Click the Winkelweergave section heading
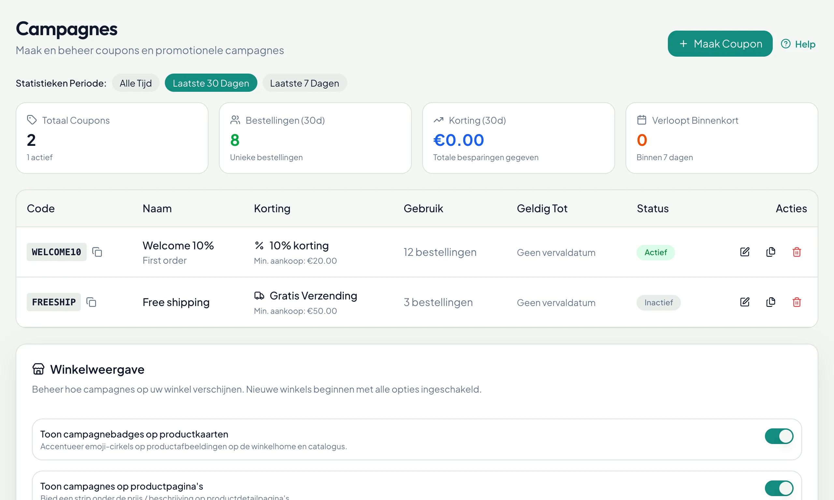This screenshot has width=834, height=500. coord(97,369)
